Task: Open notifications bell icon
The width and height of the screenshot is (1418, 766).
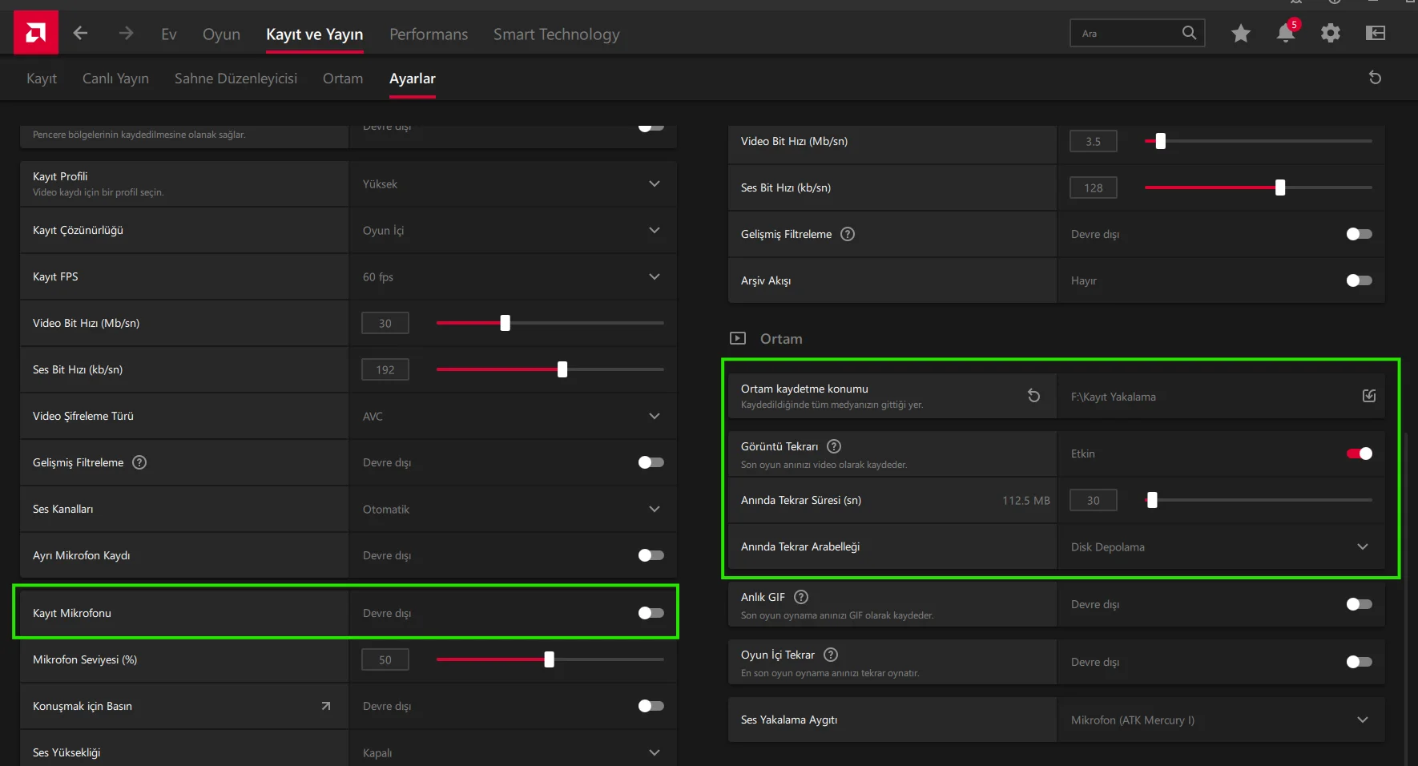Action: (x=1285, y=34)
